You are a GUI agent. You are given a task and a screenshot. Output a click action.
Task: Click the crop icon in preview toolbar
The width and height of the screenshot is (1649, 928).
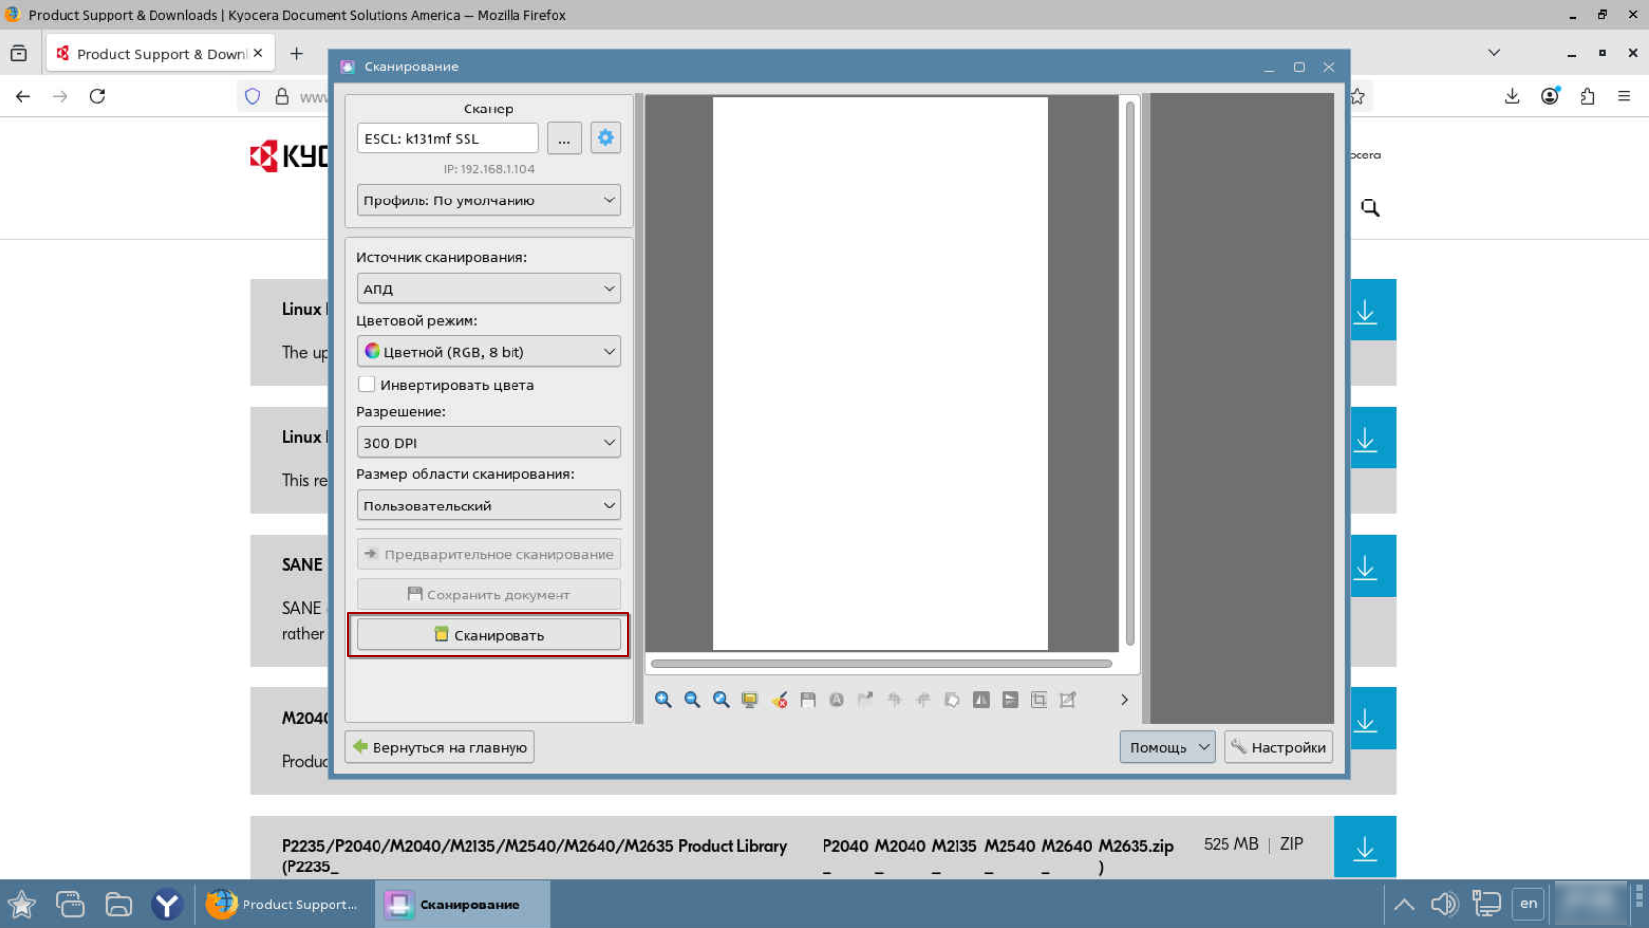point(1039,700)
